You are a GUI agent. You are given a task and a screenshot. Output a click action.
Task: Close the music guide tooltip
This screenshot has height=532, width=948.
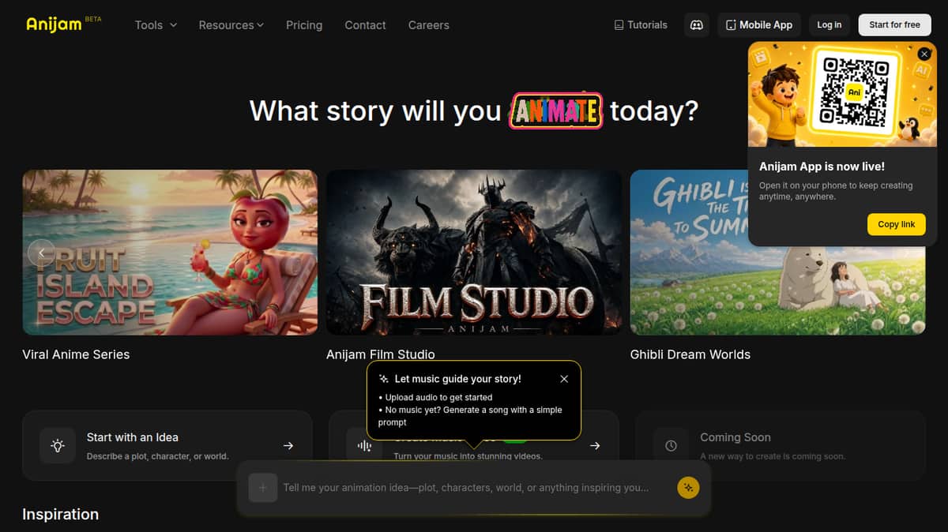tap(564, 379)
